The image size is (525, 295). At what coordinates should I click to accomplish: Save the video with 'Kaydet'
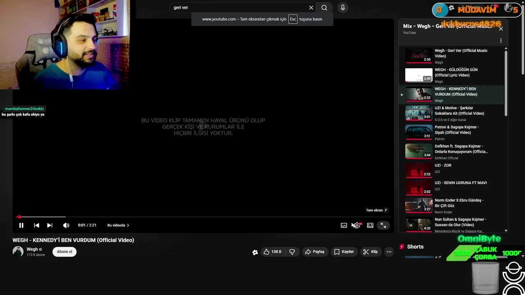coord(344,252)
